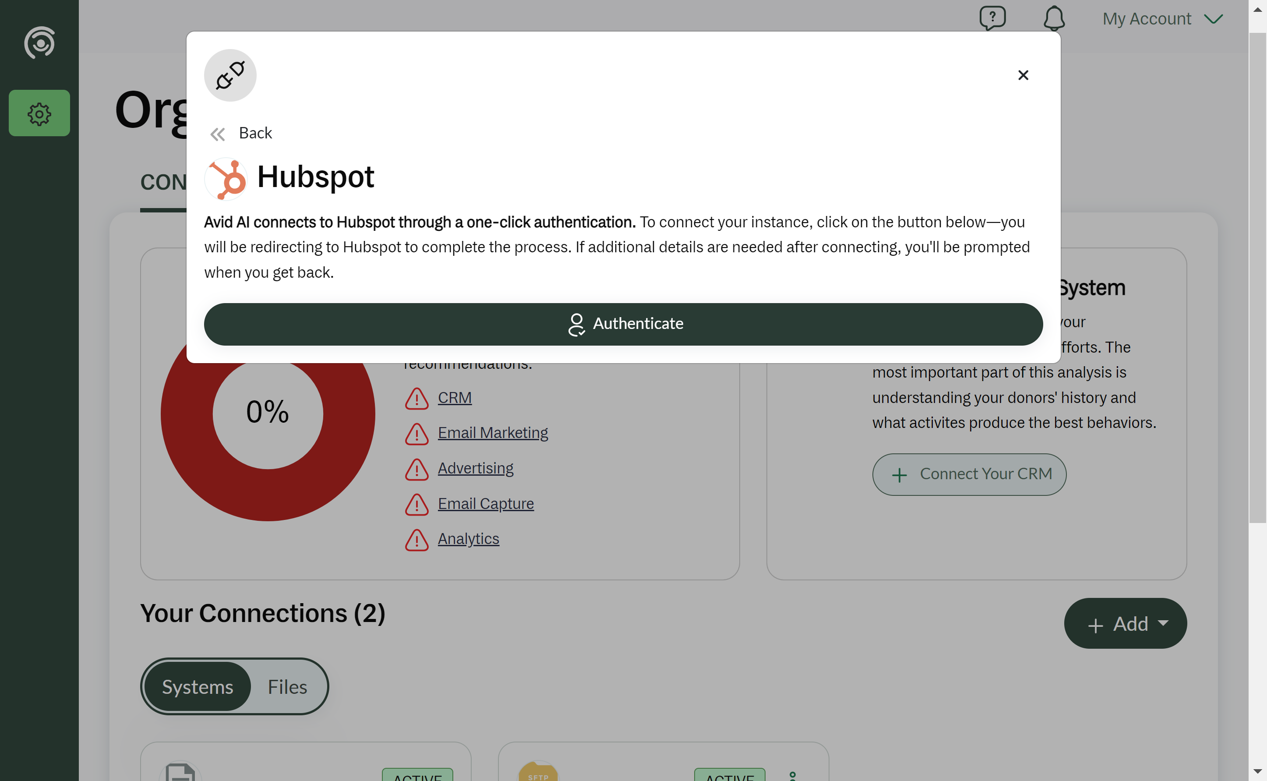Open the Email Capture link
The image size is (1267, 781).
485,504
